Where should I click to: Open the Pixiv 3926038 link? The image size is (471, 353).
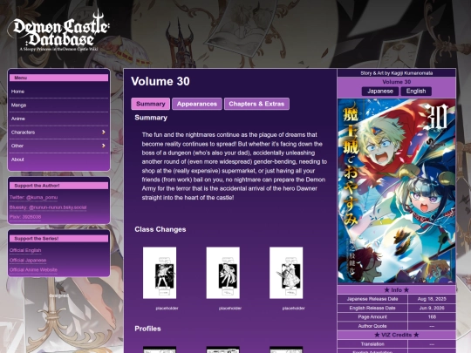(x=25, y=217)
